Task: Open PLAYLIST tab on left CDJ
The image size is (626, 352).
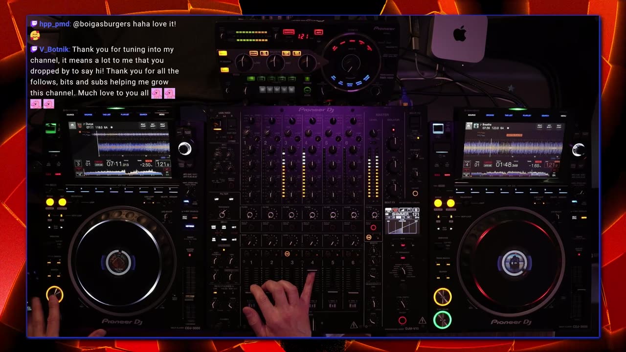Action: point(125,115)
